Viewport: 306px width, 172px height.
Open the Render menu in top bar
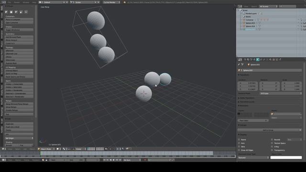[17, 2]
